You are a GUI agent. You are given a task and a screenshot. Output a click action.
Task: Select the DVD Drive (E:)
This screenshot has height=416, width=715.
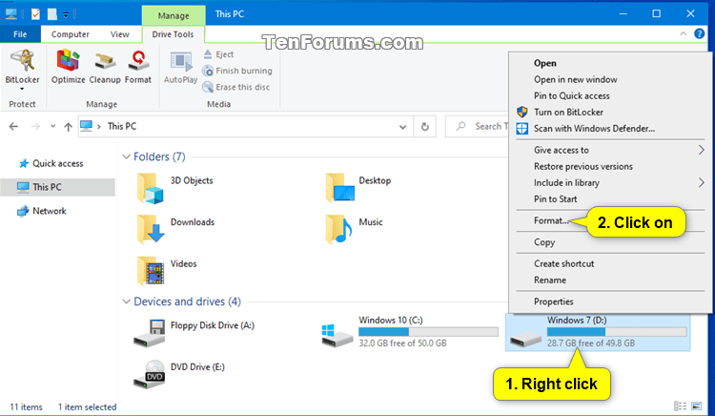point(179,374)
